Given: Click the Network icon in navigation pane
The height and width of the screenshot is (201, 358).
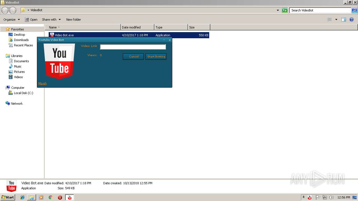Looking at the screenshot, I should click(x=8, y=103).
